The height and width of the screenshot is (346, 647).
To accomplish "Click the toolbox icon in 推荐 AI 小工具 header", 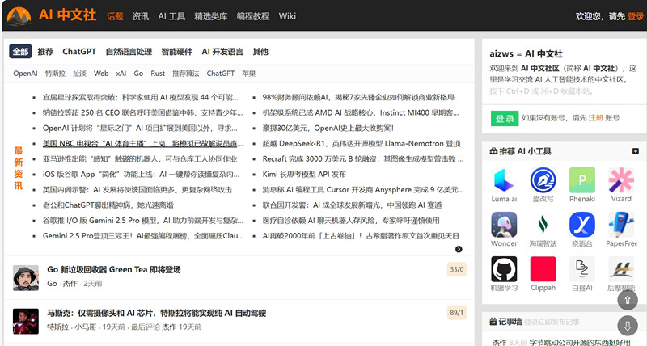I will tap(493, 151).
